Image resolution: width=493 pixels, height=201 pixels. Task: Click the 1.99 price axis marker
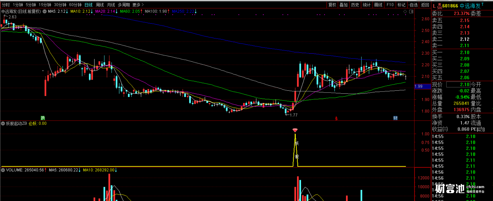click(x=422, y=86)
